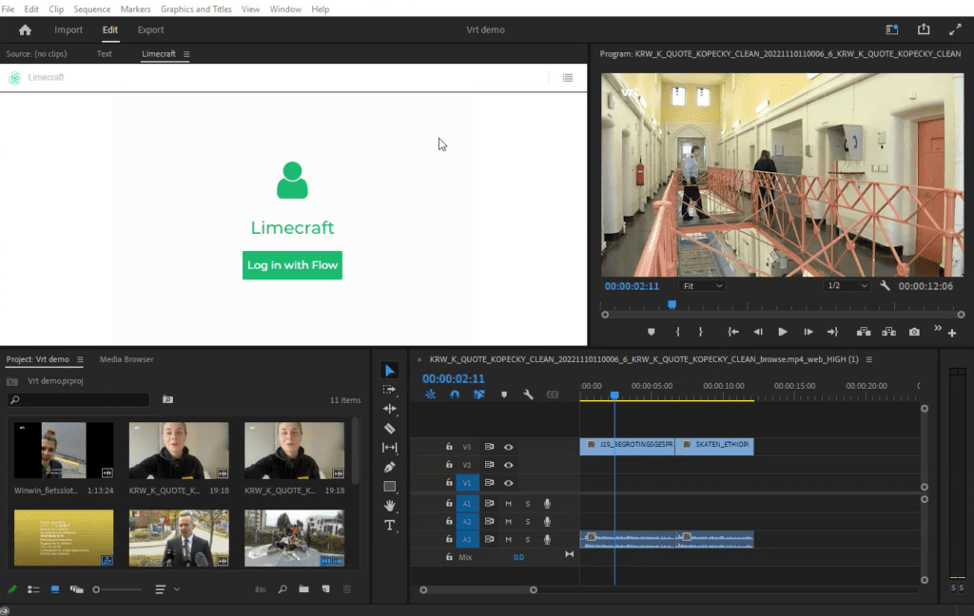This screenshot has height=616, width=974.
Task: Open Find in Project panel
Action: (x=282, y=589)
